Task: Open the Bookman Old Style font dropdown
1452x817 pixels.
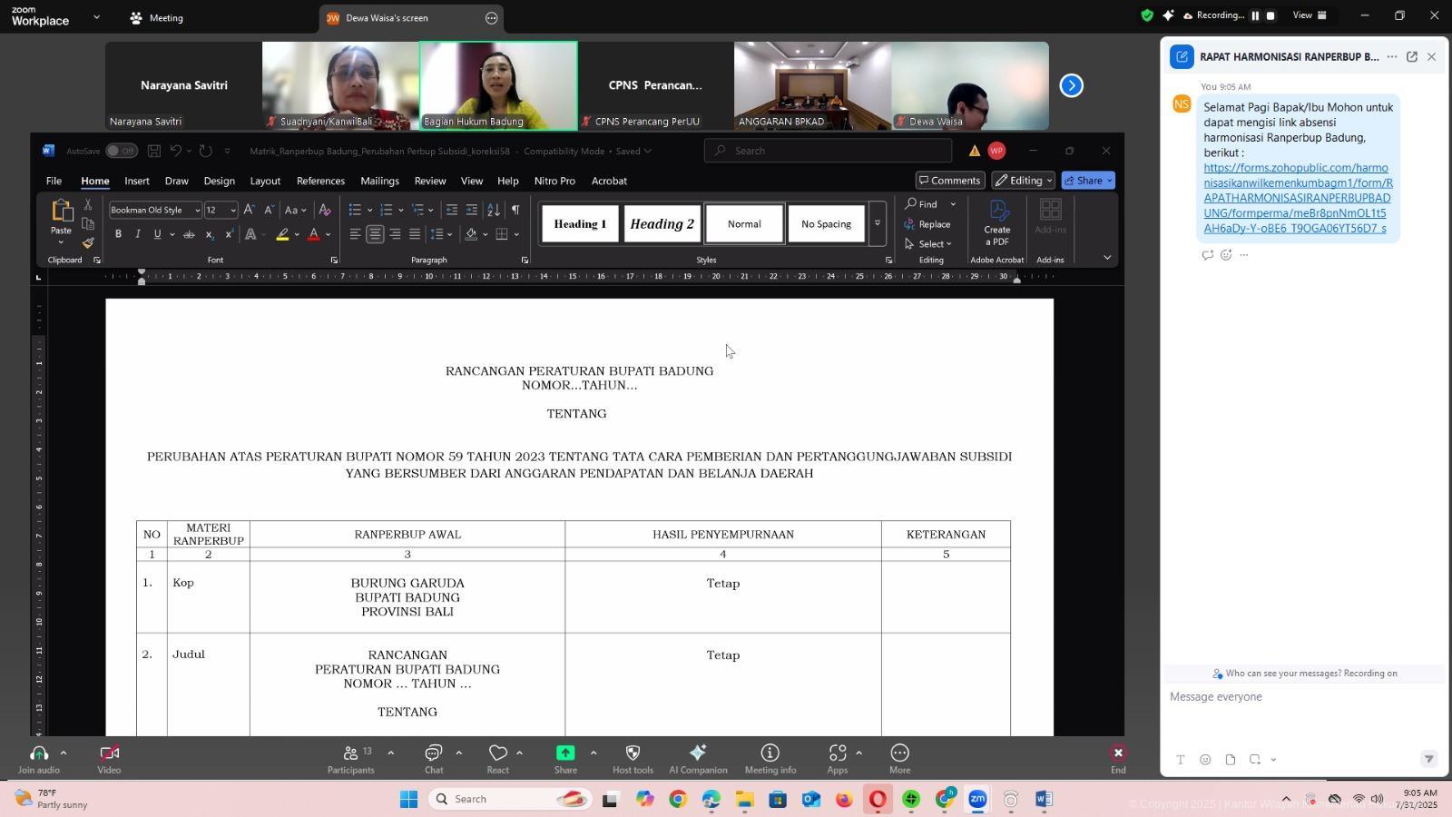Action: pos(197,211)
